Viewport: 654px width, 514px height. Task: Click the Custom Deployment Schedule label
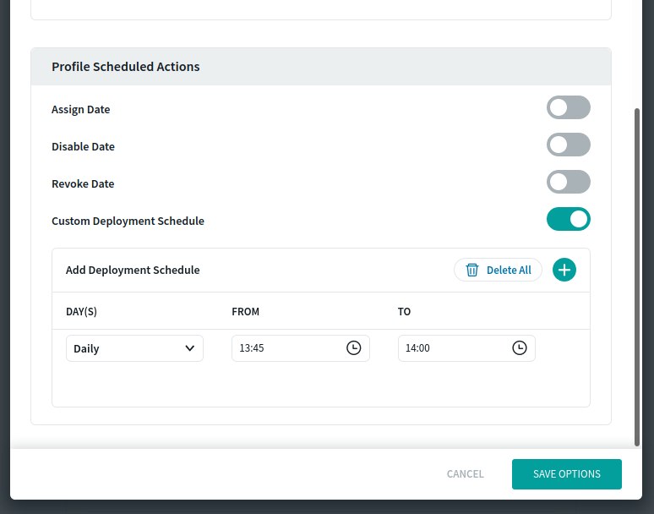pyautogui.click(x=128, y=221)
